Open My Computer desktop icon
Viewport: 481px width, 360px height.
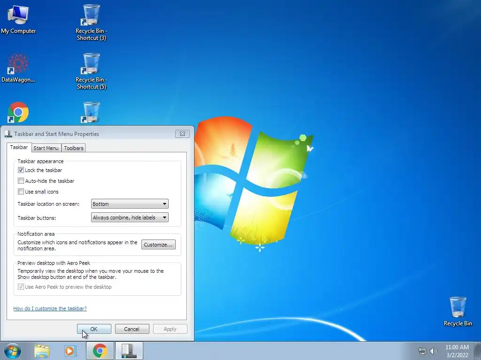(x=18, y=19)
